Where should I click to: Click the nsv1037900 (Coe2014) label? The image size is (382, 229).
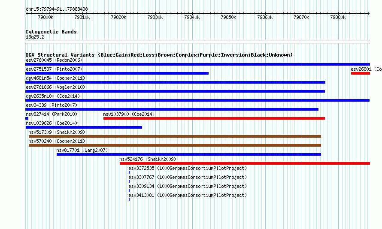(x=129, y=114)
